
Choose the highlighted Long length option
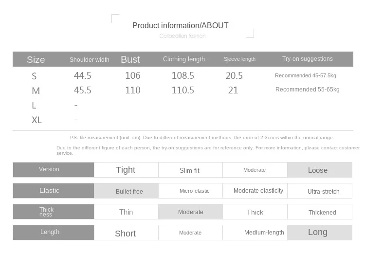tap(319, 233)
